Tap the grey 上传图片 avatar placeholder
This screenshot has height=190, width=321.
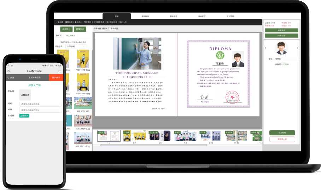pos(25,95)
